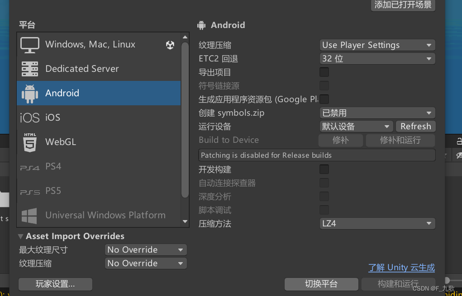
Task: Click the Build to Device label
Action: tap(229, 140)
